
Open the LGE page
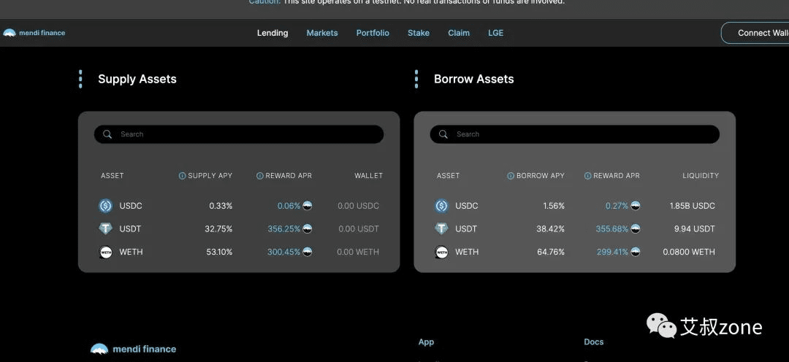495,33
